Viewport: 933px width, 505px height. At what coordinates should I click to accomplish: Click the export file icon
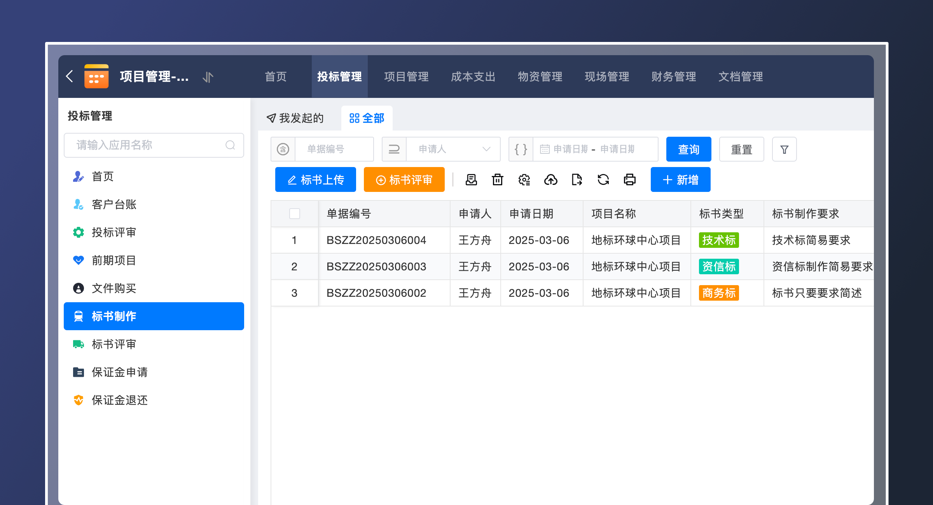(577, 180)
